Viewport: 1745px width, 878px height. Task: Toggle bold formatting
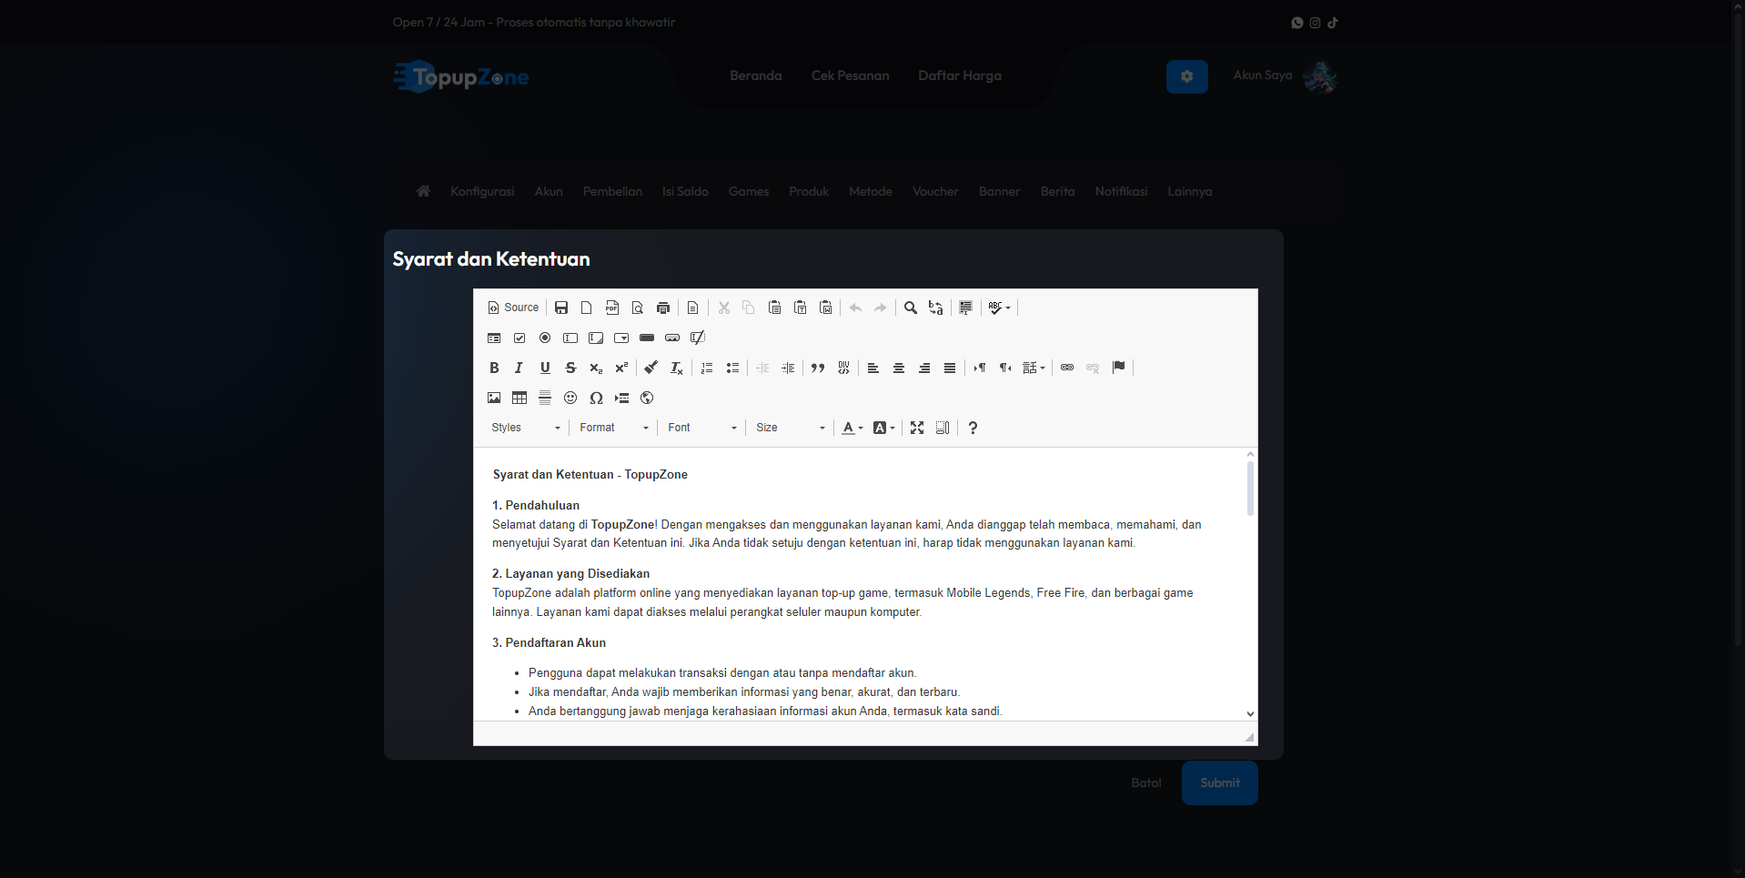(x=494, y=368)
